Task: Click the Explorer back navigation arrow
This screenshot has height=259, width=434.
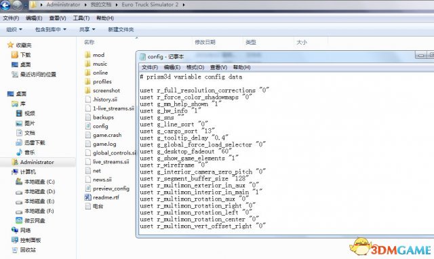Action: pyautogui.click(x=5, y=5)
